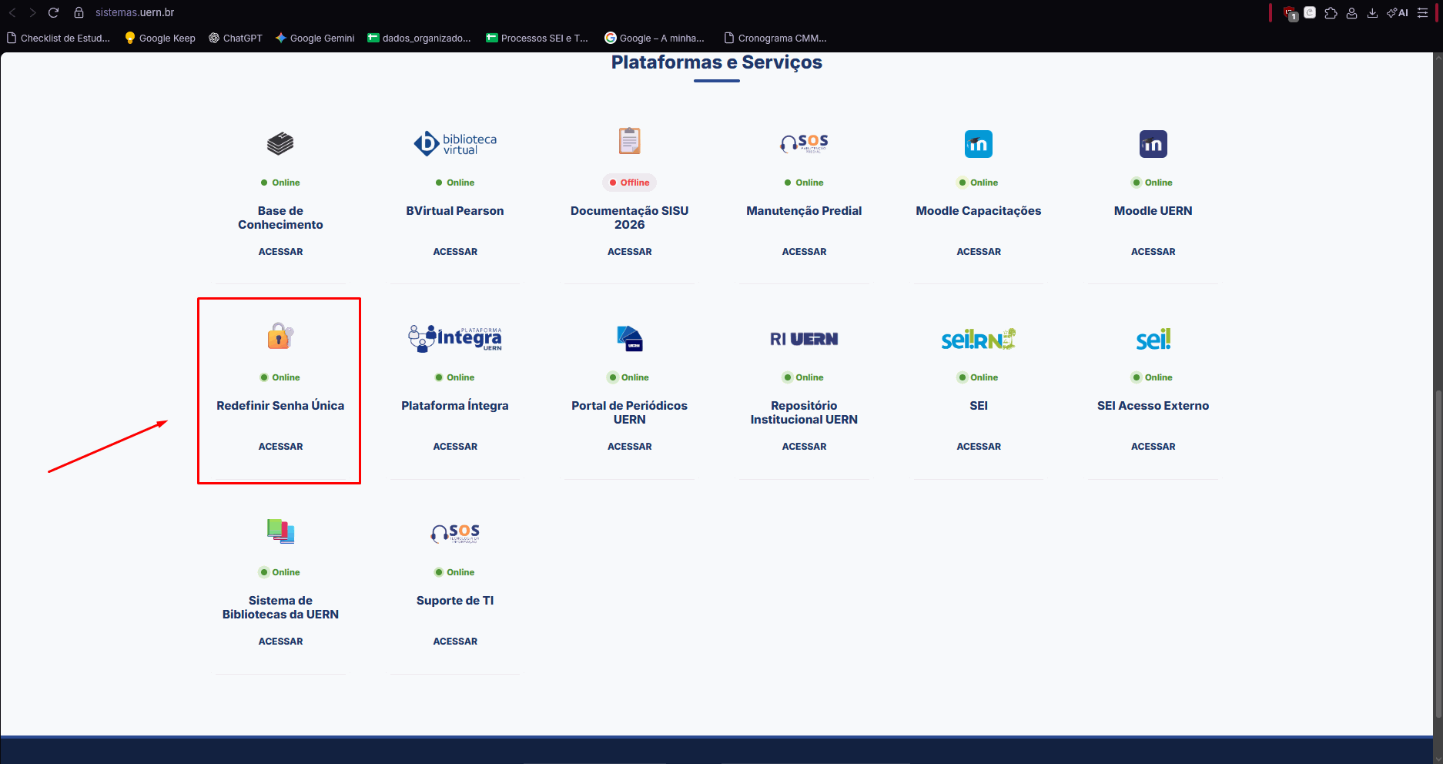Click the Online status under Moodle Capacitações
This screenshot has height=764, width=1443.
pos(978,183)
